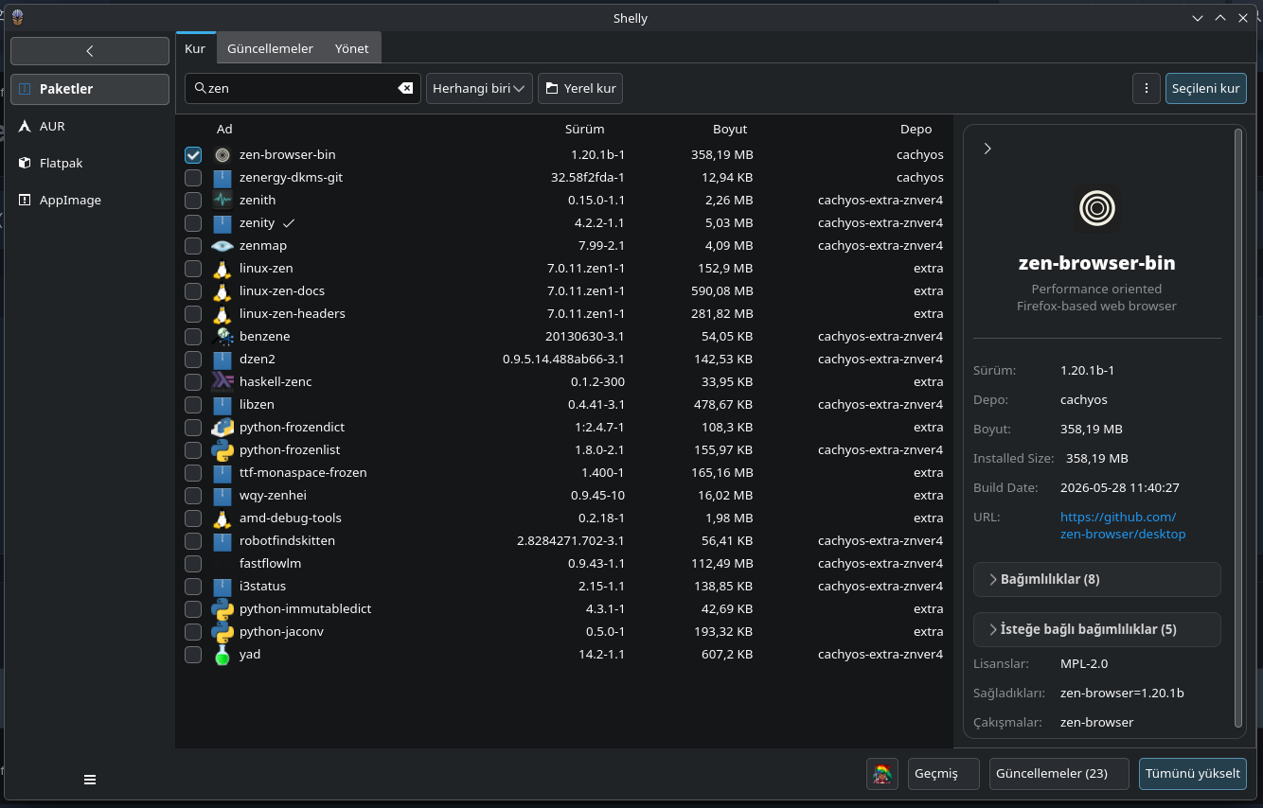Click the hamburger menu icon in the sidebar
The image size is (1263, 808).
[x=90, y=780]
